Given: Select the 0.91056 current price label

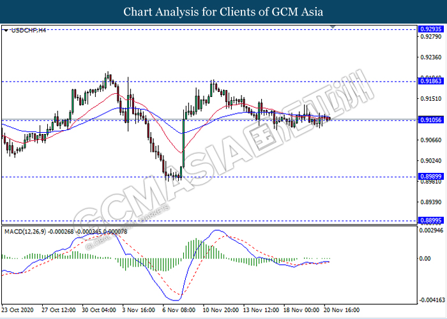Looking at the screenshot, I should point(430,120).
